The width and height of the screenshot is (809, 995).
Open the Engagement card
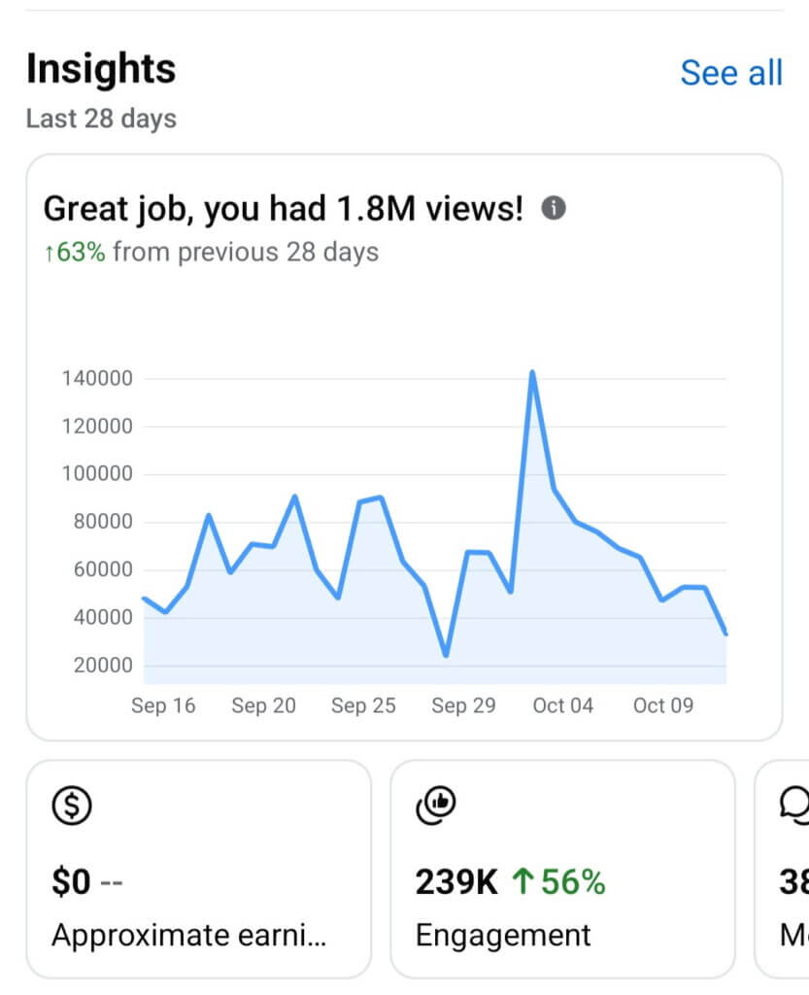[562, 868]
